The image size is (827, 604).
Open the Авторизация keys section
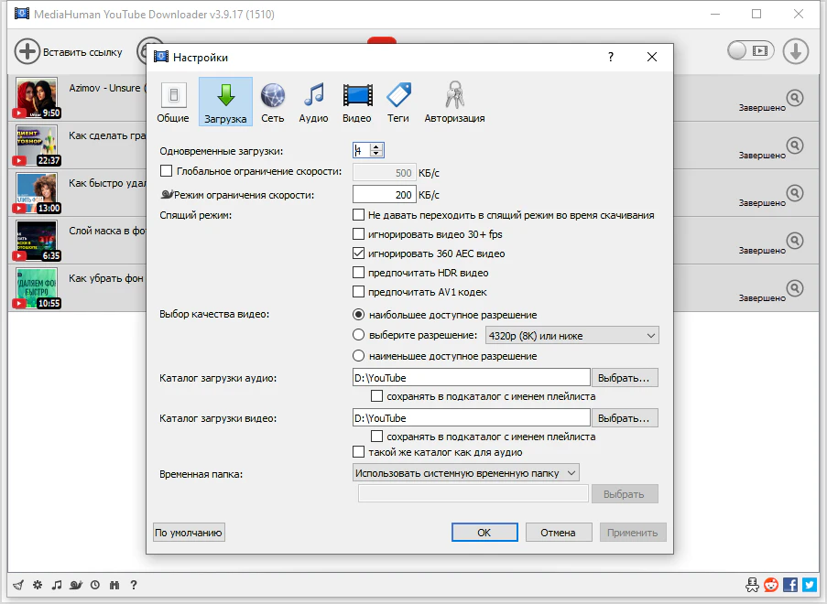coord(454,102)
